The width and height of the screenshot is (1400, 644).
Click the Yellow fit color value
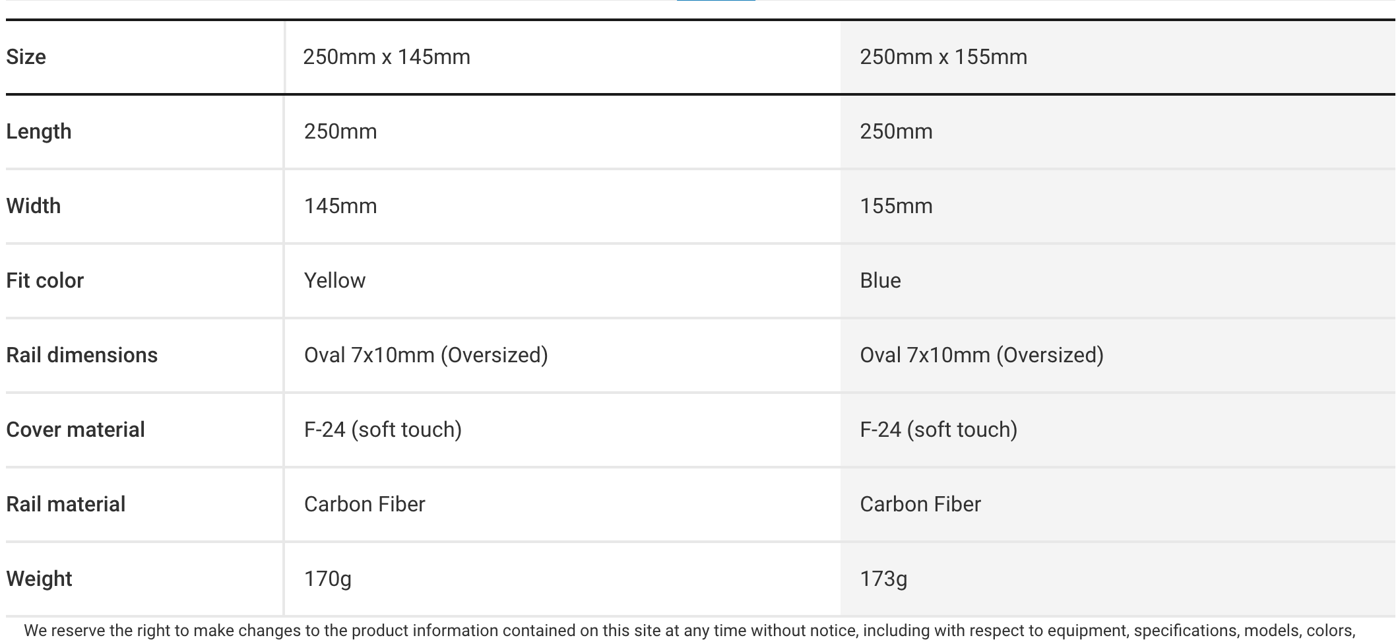pos(334,280)
